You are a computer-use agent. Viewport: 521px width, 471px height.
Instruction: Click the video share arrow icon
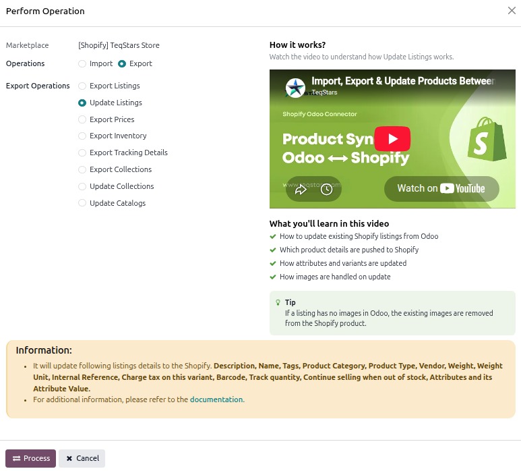point(301,189)
